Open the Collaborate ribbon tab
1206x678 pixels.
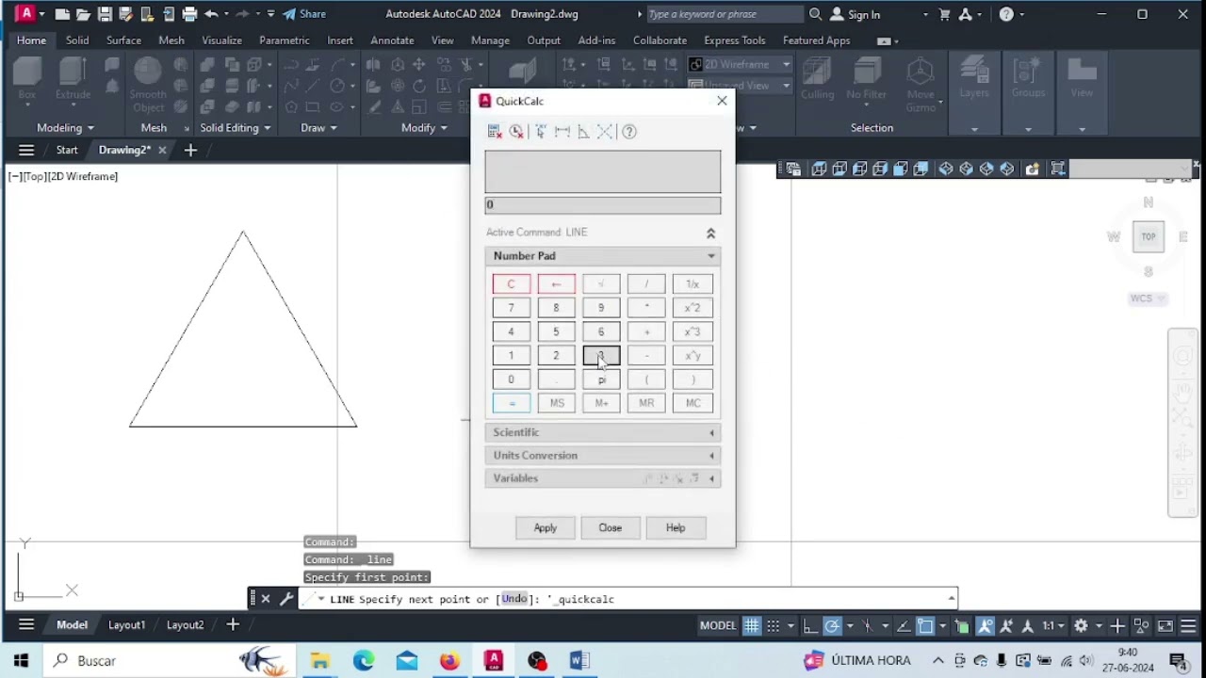coord(660,40)
